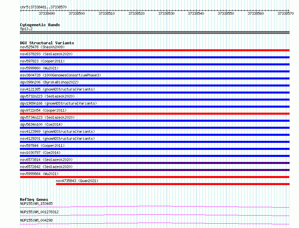The image size is (299, 228).
Task: Click the nsv525478 (Shaikh2009) variant label
Action: (42, 47)
